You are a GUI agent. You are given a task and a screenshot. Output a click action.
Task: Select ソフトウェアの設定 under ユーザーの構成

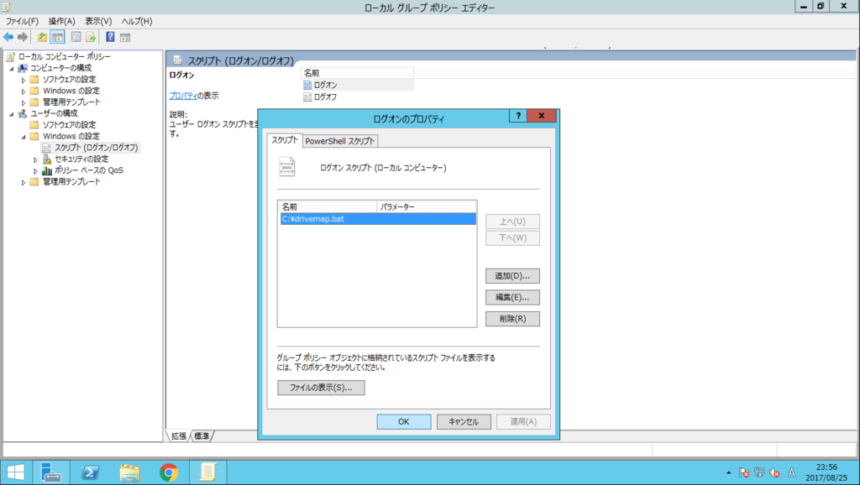click(69, 125)
